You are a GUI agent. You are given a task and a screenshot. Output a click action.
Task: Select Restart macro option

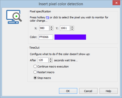click(44, 72)
